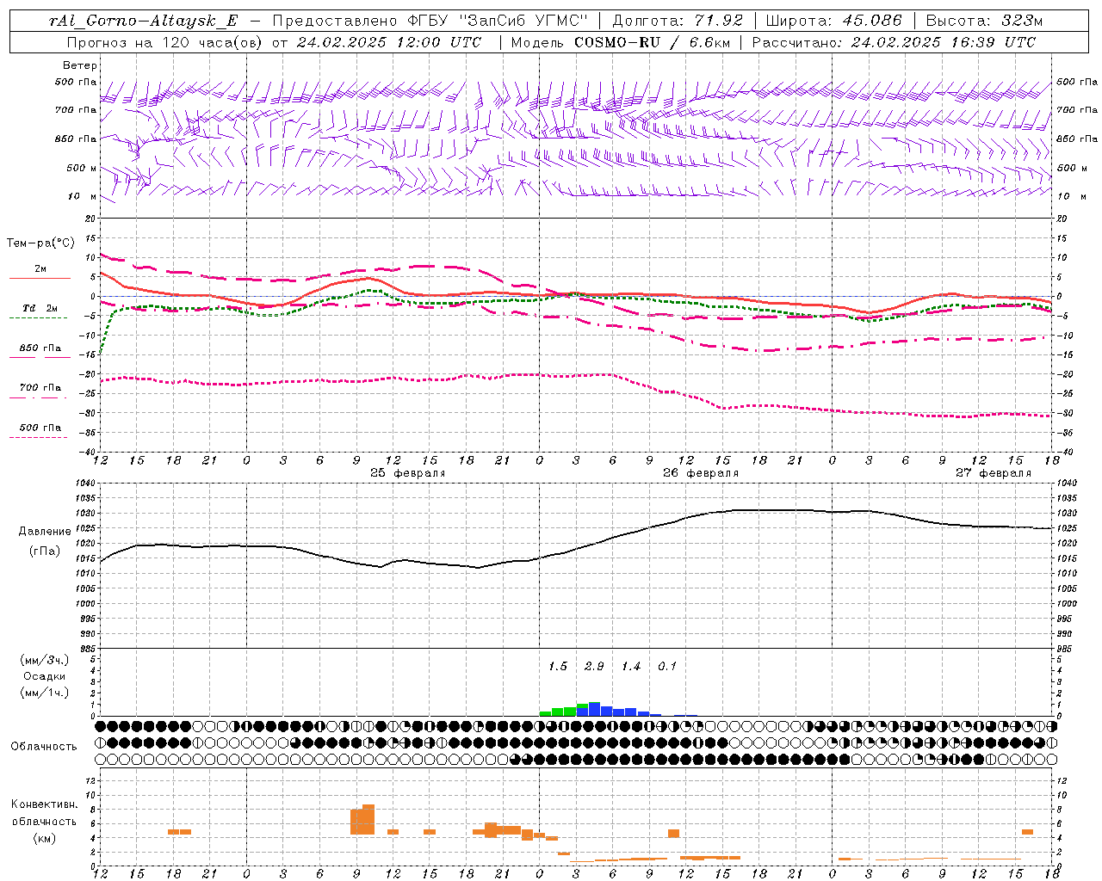1102x881 pixels.
Task: Click the Давление pressure label
Action: [x=44, y=532]
